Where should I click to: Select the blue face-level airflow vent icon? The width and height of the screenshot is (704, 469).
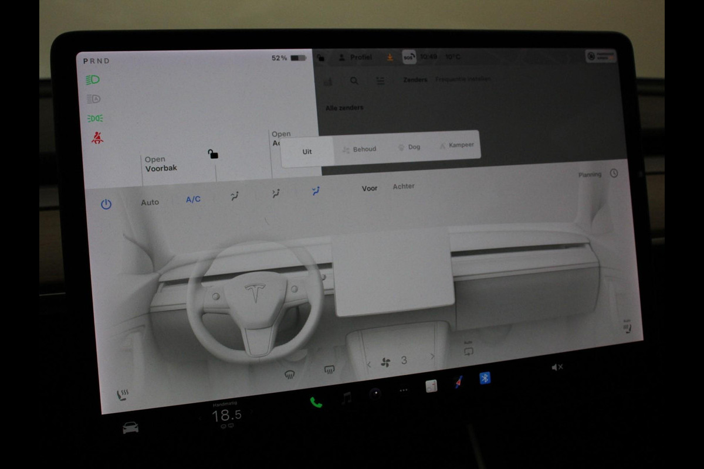tap(316, 191)
